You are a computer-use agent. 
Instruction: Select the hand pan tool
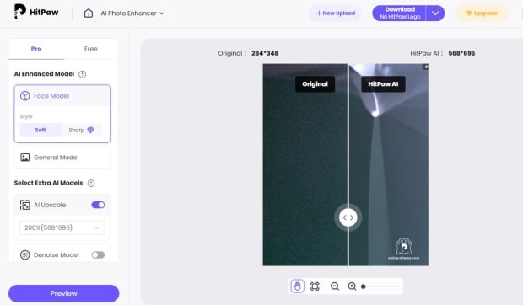click(298, 286)
